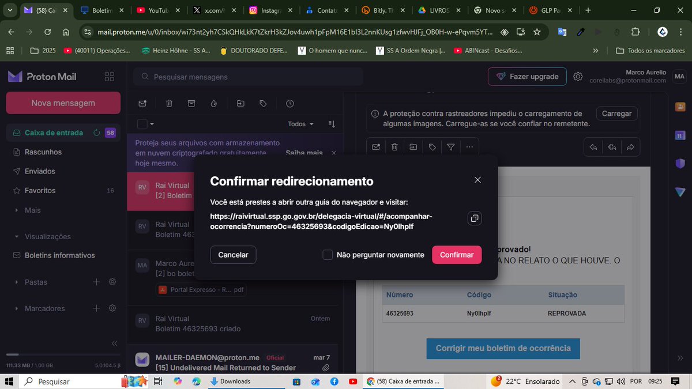Open the Marco Aurelio account menu
Screen dimensions: 692x389
coord(637,77)
